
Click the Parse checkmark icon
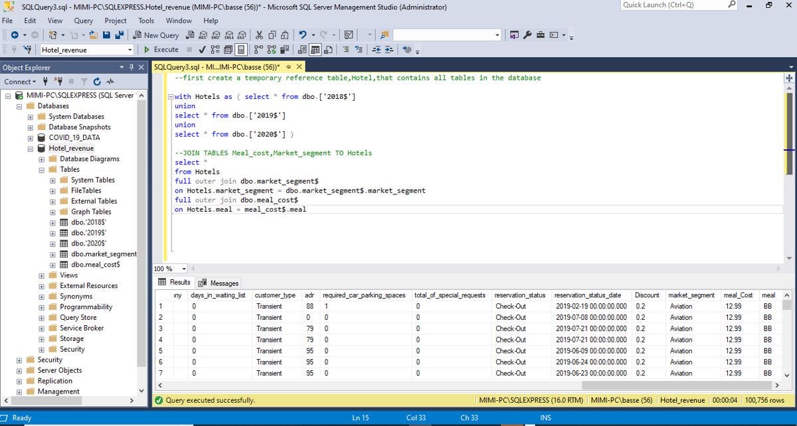pyautogui.click(x=203, y=49)
